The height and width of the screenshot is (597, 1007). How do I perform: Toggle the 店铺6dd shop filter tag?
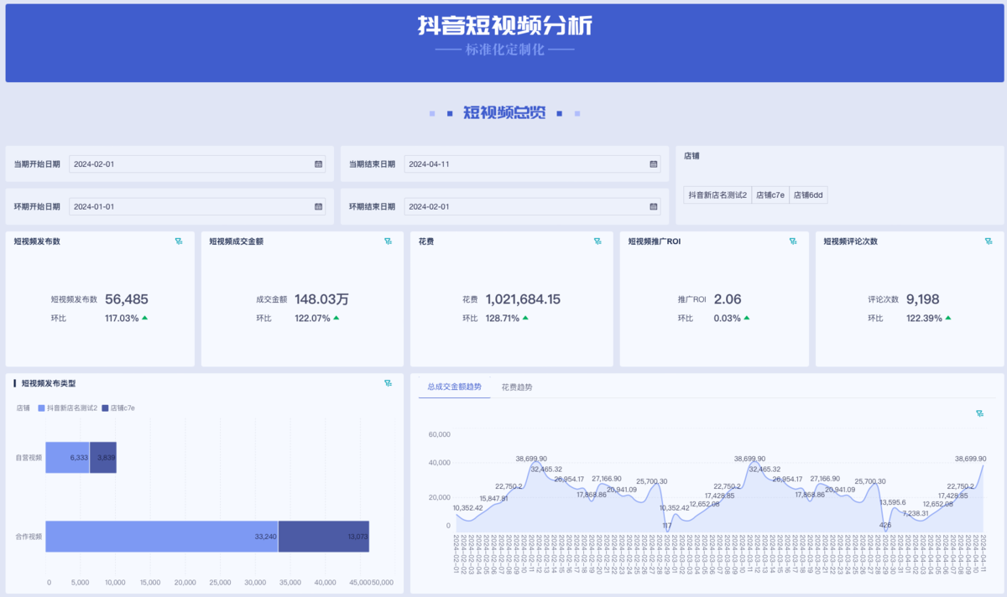pos(810,195)
